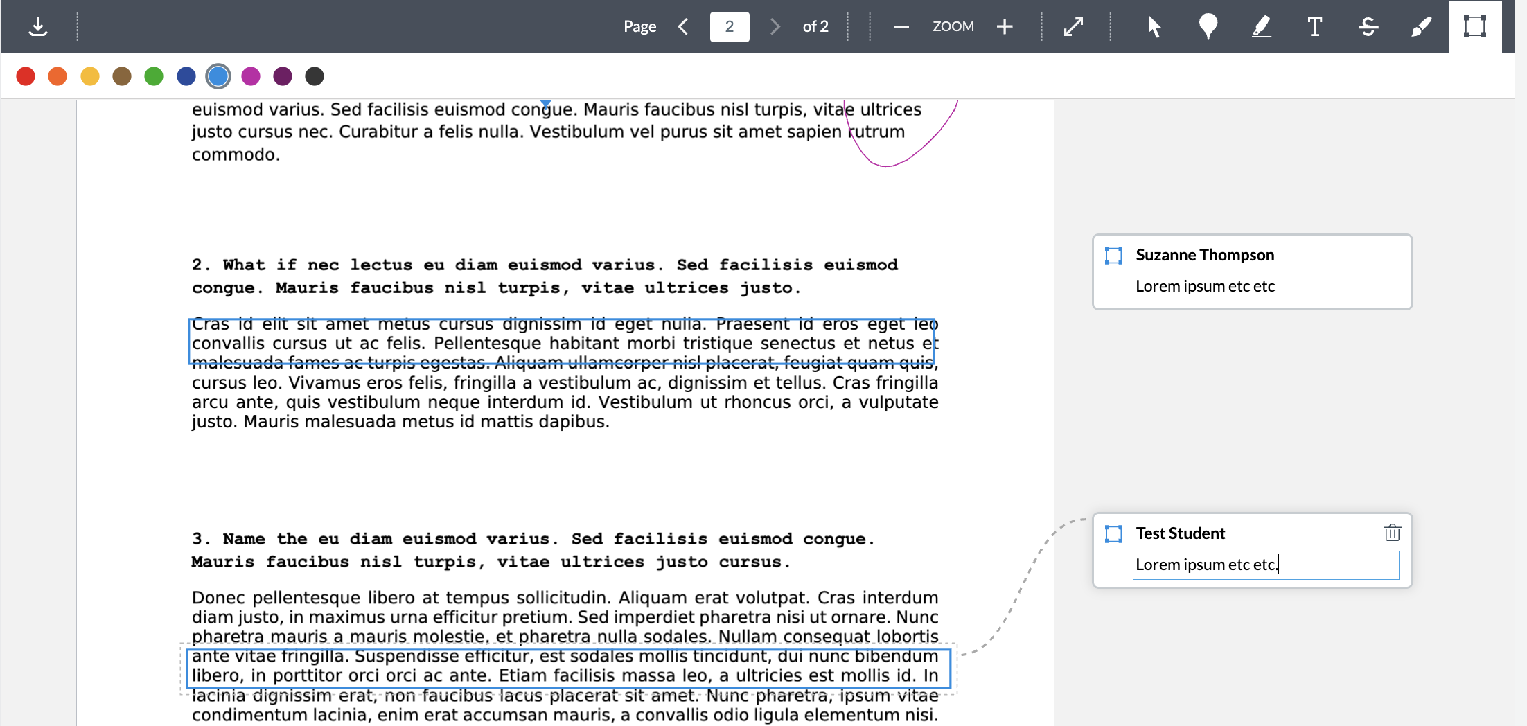Screen dimensions: 1527x726
Task: Go to the previous page arrow
Action: [683, 26]
